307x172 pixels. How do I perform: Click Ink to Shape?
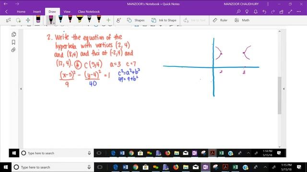coord(164,20)
